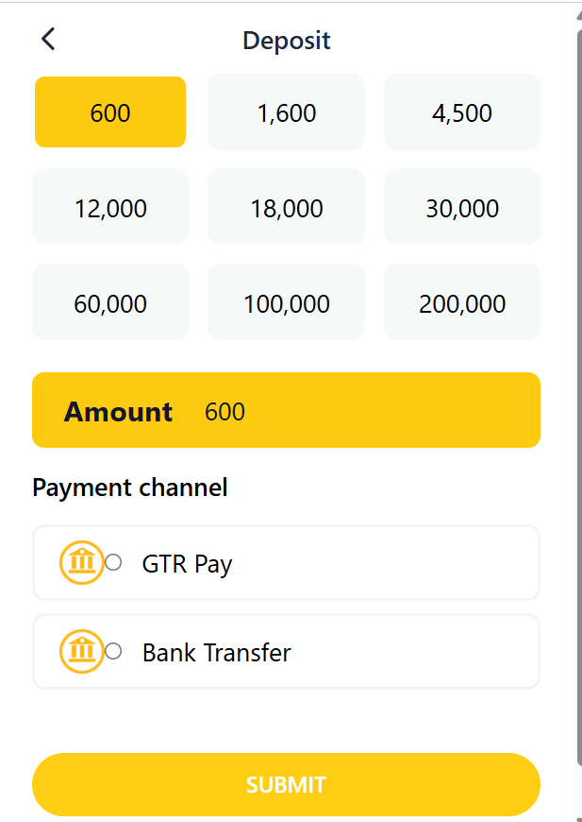Click the Bank Transfer bank icon
The width and height of the screenshot is (582, 822).
click(82, 651)
